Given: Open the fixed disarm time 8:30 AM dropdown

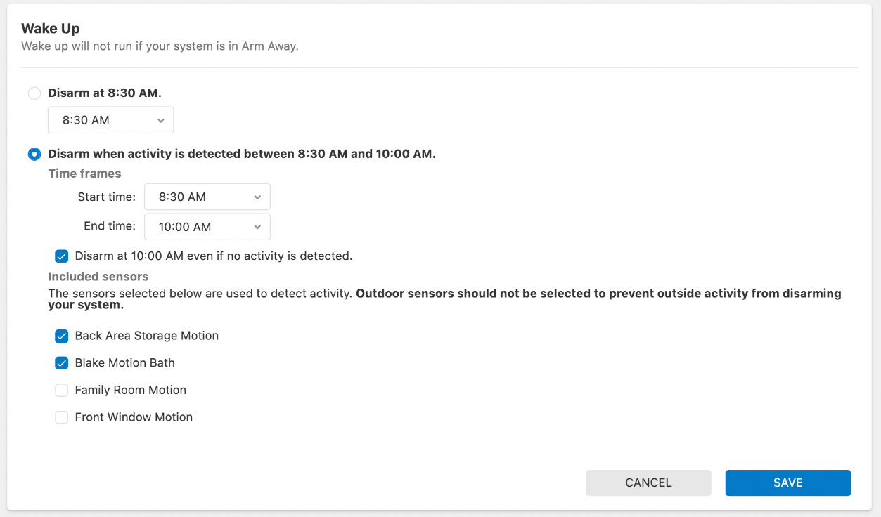Looking at the screenshot, I should pyautogui.click(x=110, y=120).
